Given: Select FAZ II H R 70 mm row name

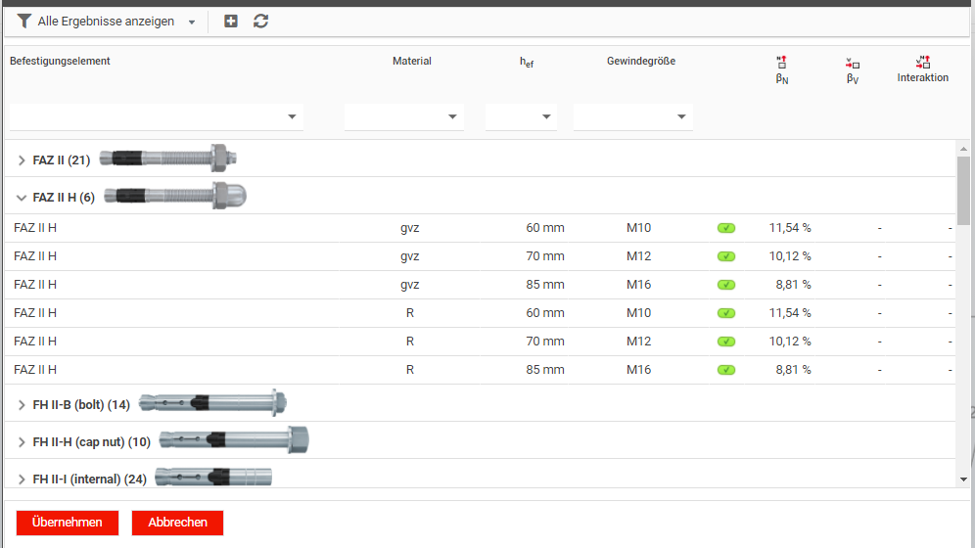Looking at the screenshot, I should point(35,342).
